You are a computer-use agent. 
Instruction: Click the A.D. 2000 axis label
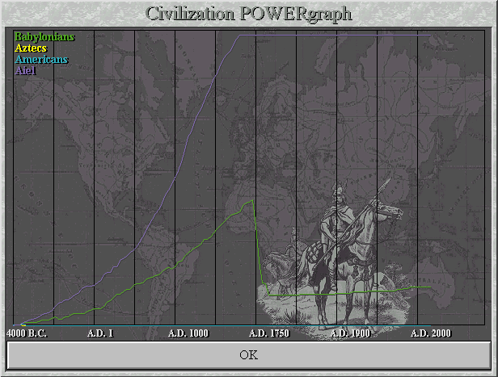[x=431, y=333]
